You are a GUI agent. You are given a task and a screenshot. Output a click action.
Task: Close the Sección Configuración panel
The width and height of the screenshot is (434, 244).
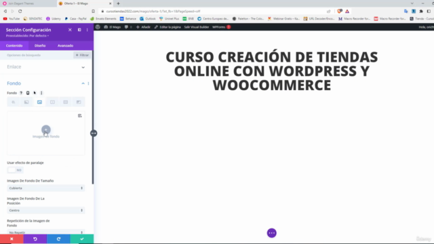(x=70, y=30)
